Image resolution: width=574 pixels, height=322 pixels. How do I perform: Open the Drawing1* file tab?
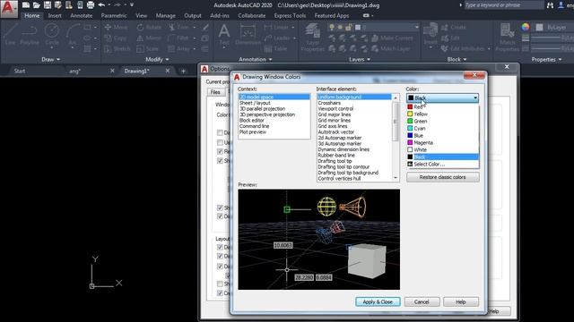(136, 71)
